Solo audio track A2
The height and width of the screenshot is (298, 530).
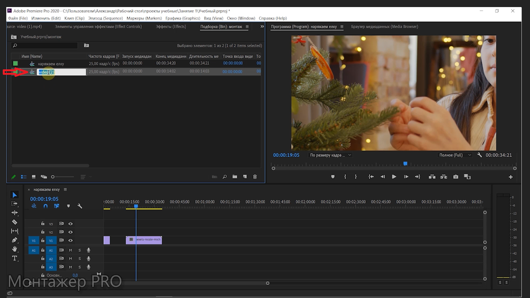click(79, 259)
